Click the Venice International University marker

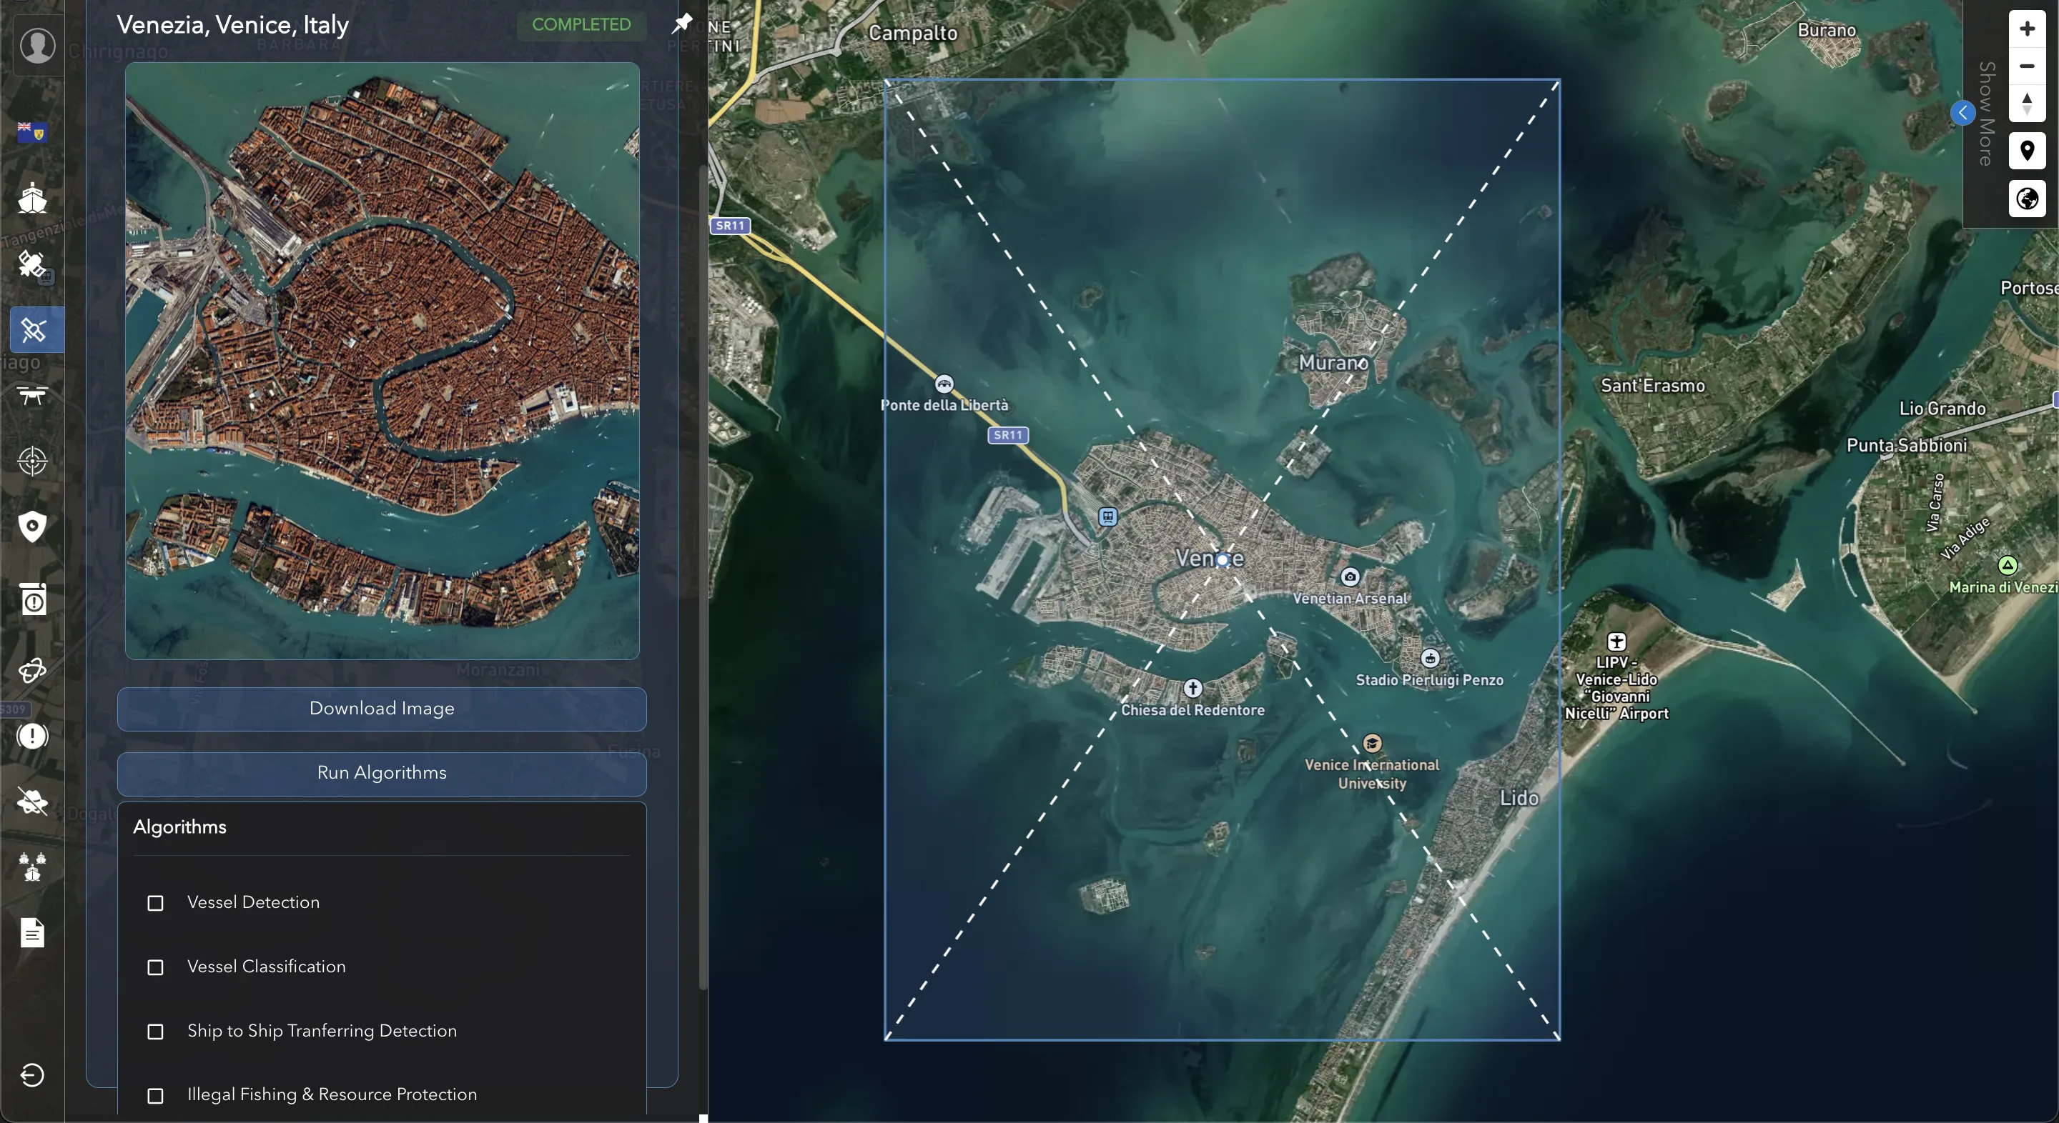[1373, 743]
